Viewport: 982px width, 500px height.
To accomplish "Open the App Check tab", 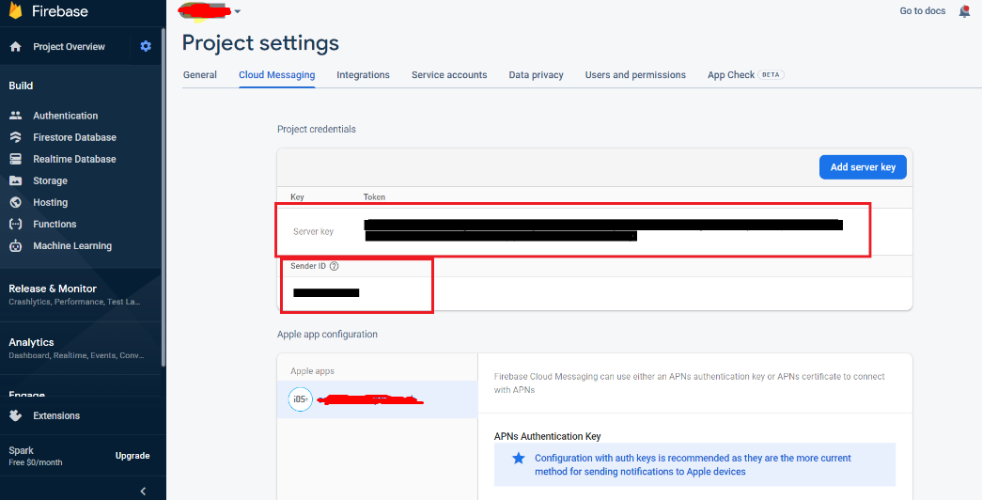I will [x=731, y=75].
